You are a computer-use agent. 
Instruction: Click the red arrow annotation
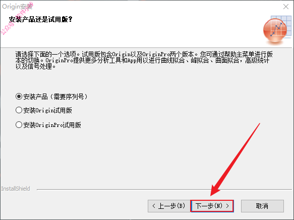click(x=235, y=159)
